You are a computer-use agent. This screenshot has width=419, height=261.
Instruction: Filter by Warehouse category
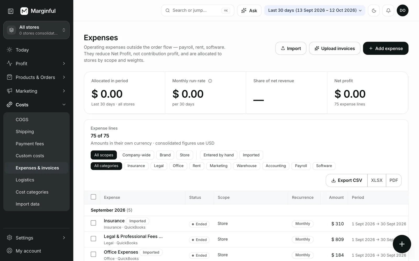(x=246, y=166)
